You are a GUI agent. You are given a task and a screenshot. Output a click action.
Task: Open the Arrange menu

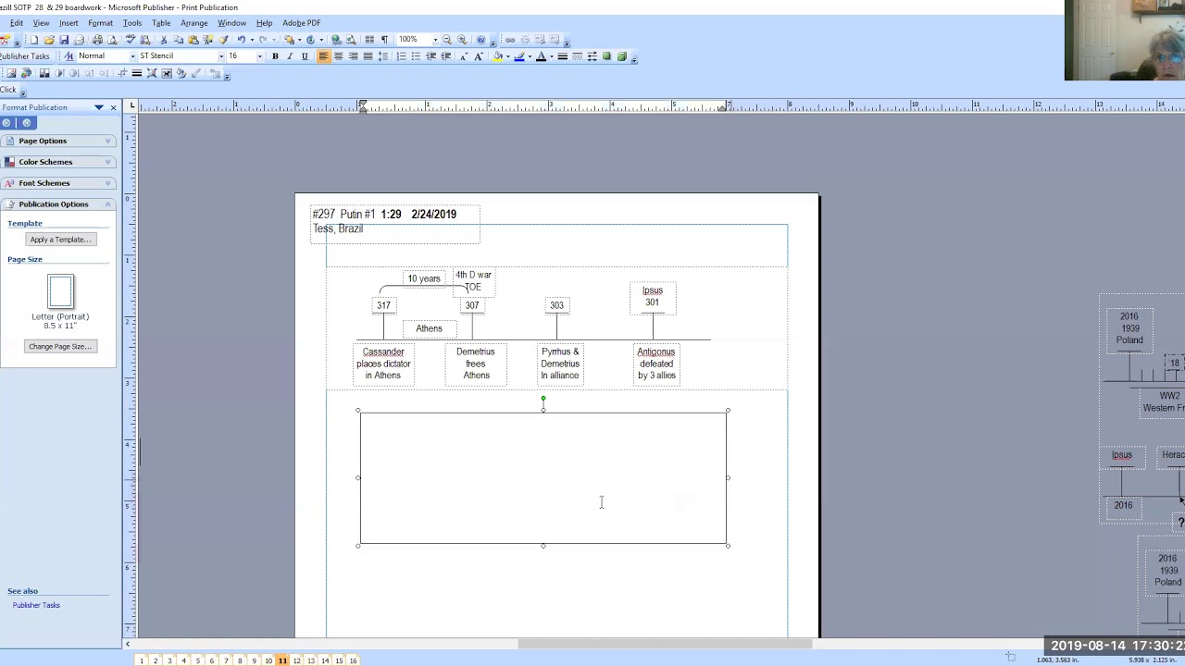[193, 23]
